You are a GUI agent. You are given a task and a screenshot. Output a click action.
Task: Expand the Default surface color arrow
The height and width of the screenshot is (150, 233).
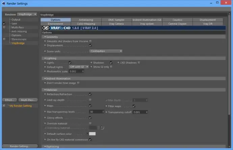(87, 133)
